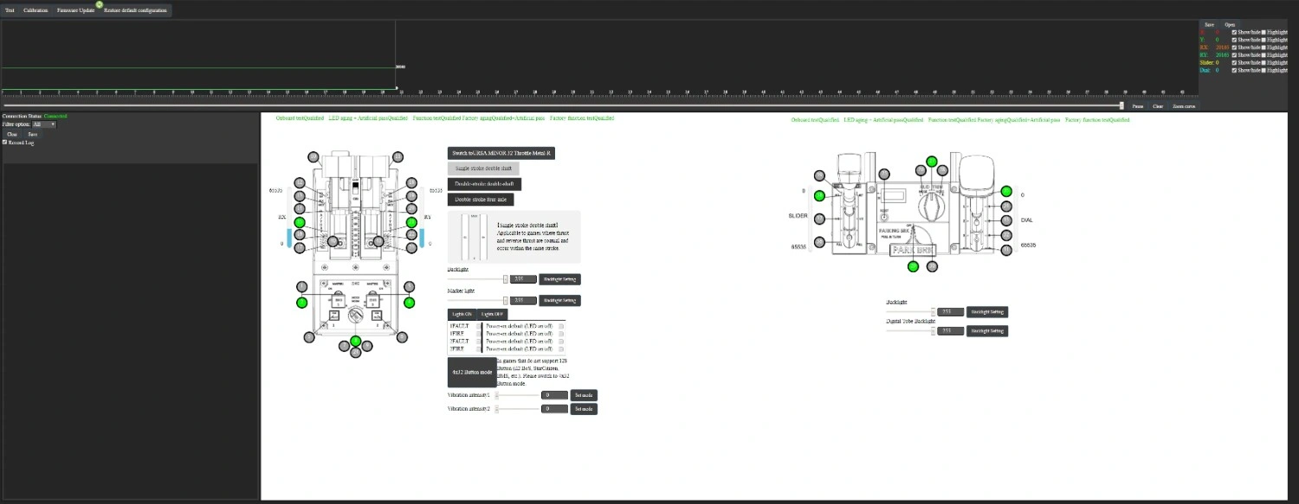Image resolution: width=1299 pixels, height=504 pixels.
Task: Click the blue RX axis level bar
Action: click(x=289, y=239)
